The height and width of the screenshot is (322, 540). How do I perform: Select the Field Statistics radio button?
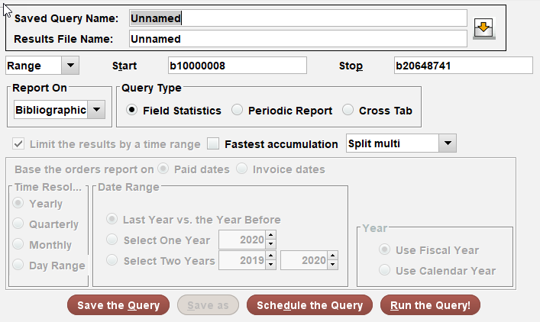[131, 110]
